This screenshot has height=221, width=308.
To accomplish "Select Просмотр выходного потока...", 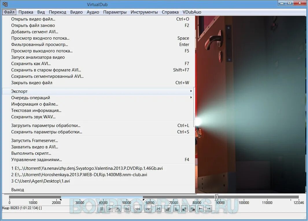I will click(x=98, y=51).
